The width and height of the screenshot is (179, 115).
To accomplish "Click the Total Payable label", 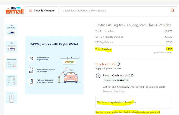I will [103, 49].
